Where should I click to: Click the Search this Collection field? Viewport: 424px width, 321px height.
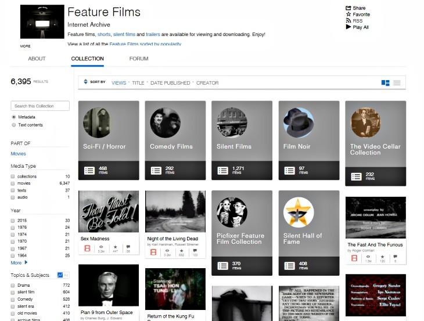[x=40, y=106]
